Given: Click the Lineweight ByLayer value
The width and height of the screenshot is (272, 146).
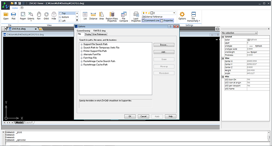Looking at the screenshot, I should click(x=258, y=52).
